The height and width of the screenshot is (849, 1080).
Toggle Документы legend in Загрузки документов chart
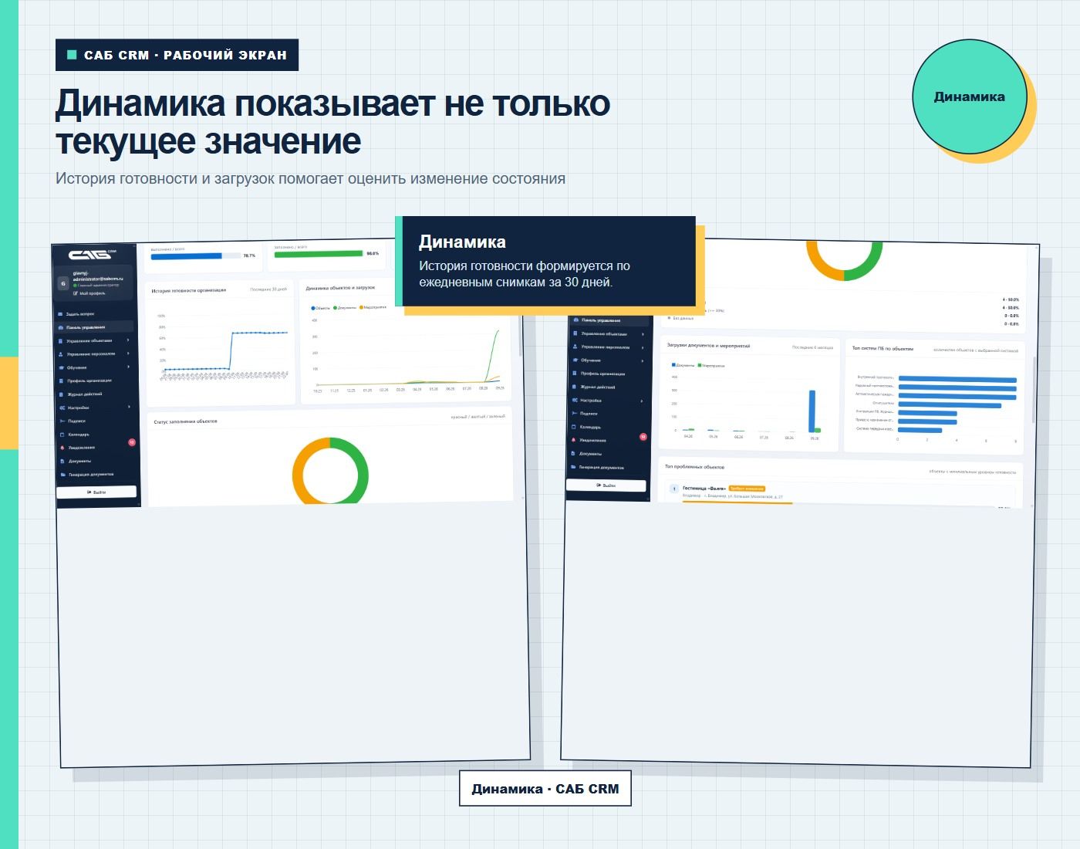(x=683, y=364)
